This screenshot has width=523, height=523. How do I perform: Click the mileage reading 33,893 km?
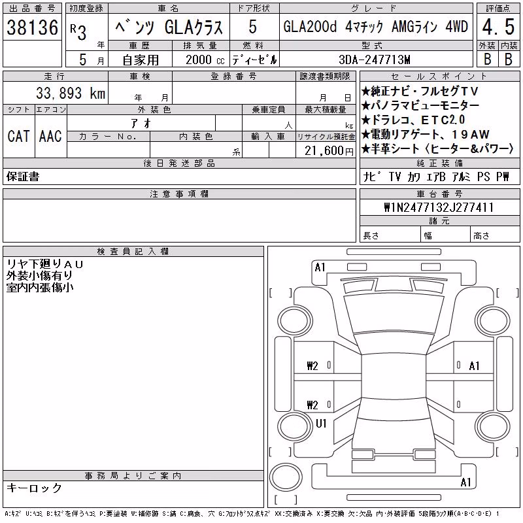pos(71,93)
